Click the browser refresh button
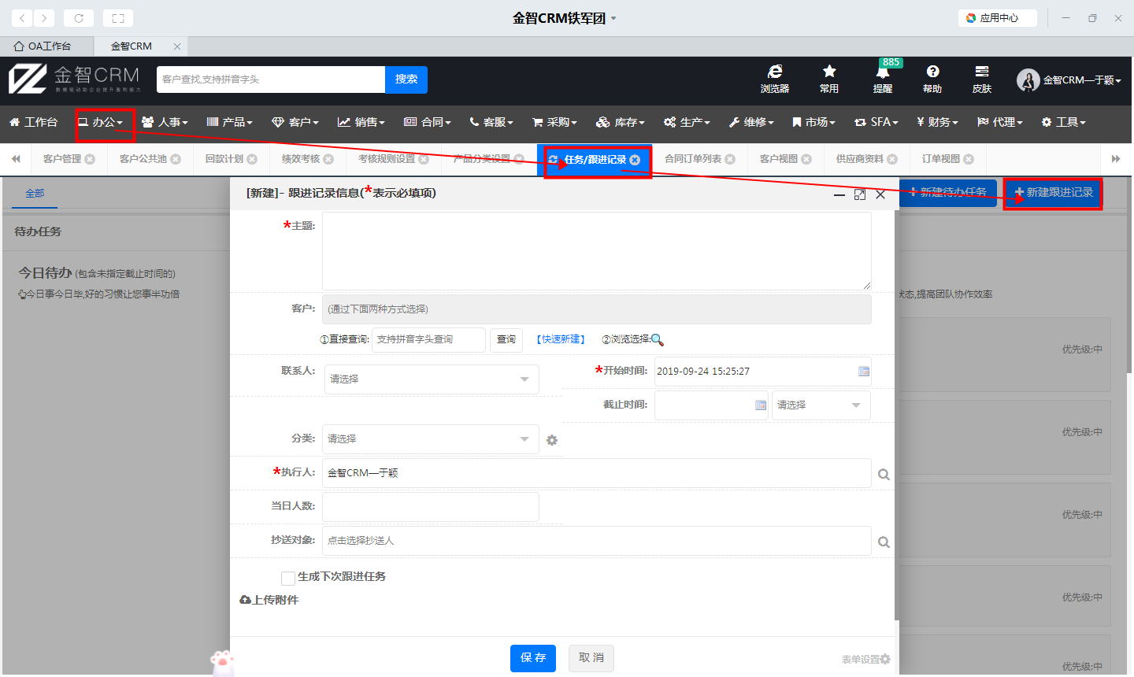 point(79,17)
